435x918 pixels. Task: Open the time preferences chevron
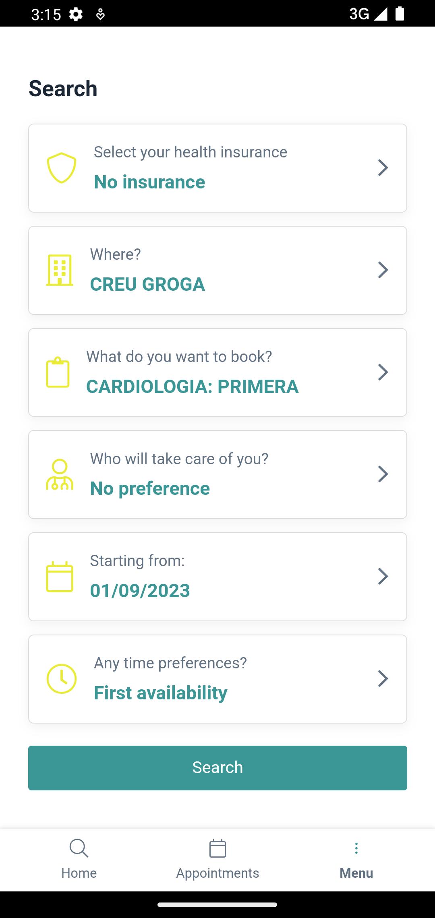383,679
